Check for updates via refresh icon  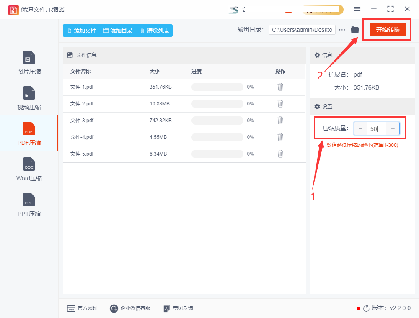tap(366, 308)
